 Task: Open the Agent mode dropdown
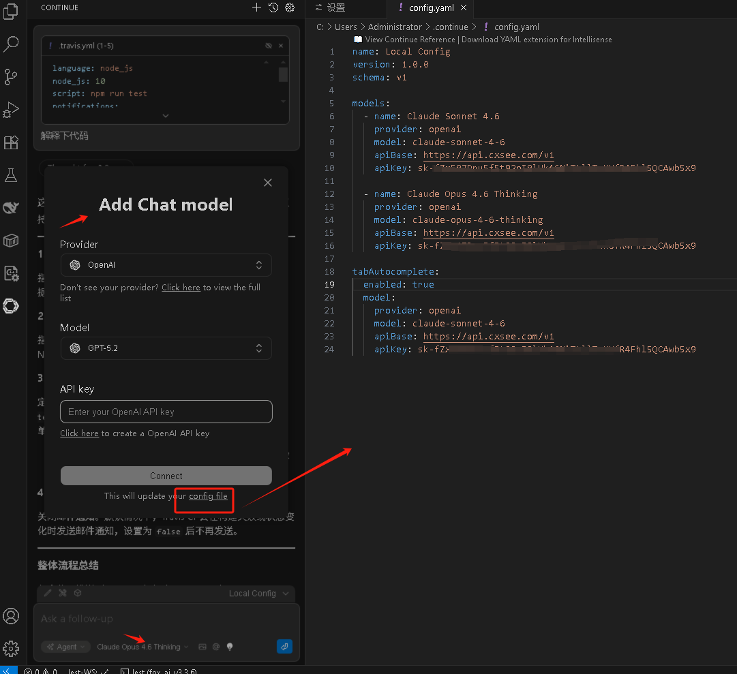coord(66,647)
